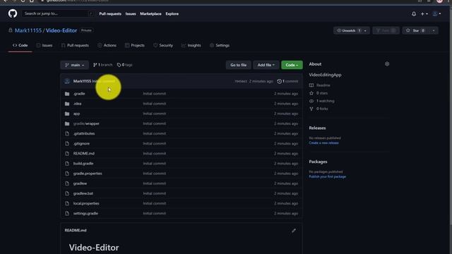Switch to the Insights tab
The image size is (452, 254).
coord(191,45)
